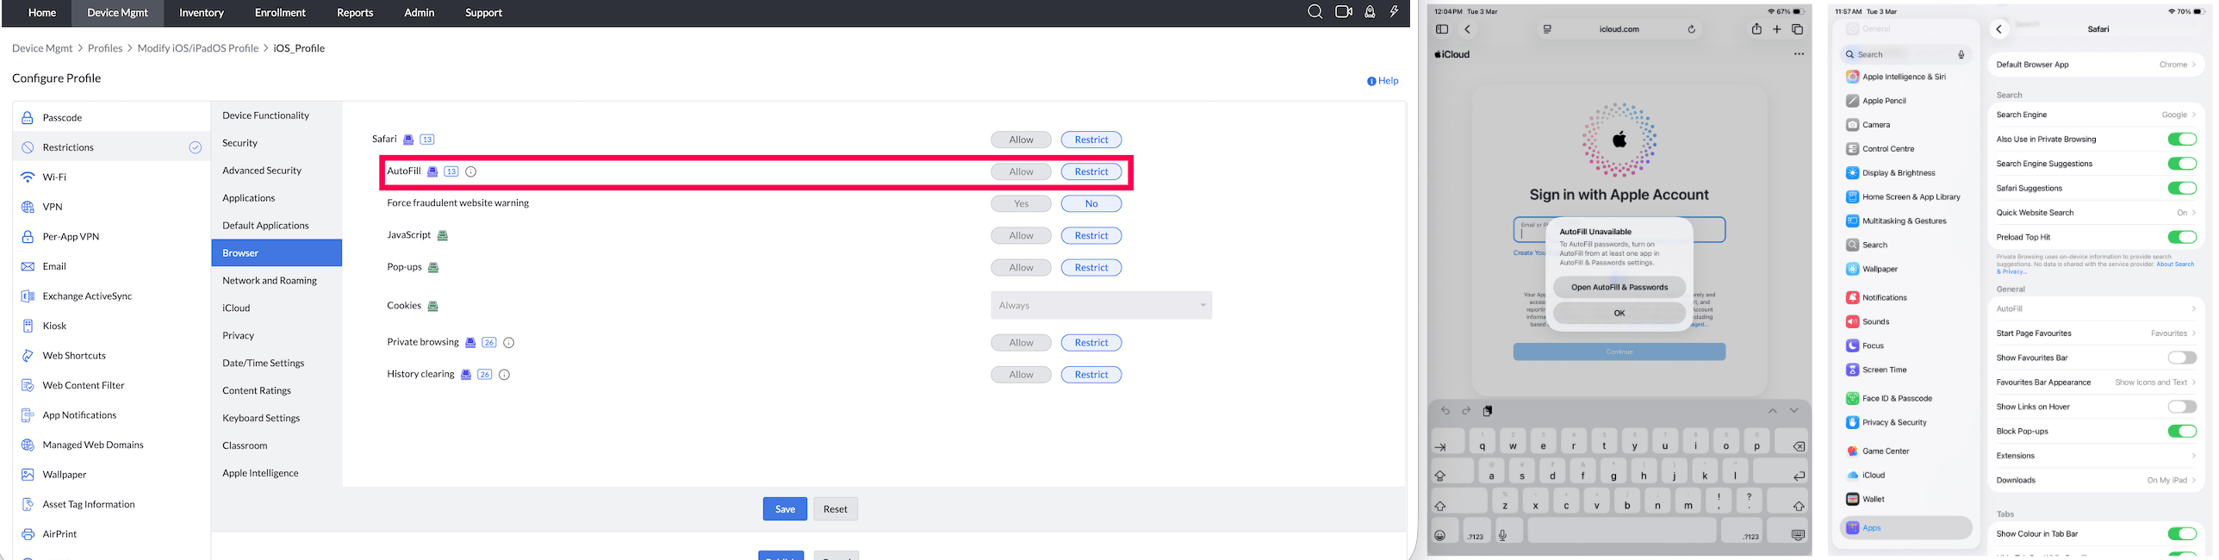This screenshot has width=2219, height=560.
Task: Open Start Page Favourites setting
Action: click(x=2096, y=333)
